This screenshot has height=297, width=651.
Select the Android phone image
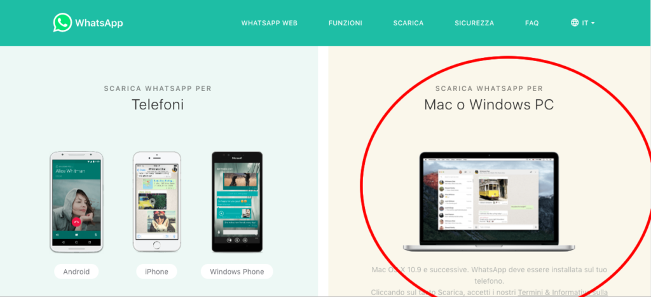[76, 202]
